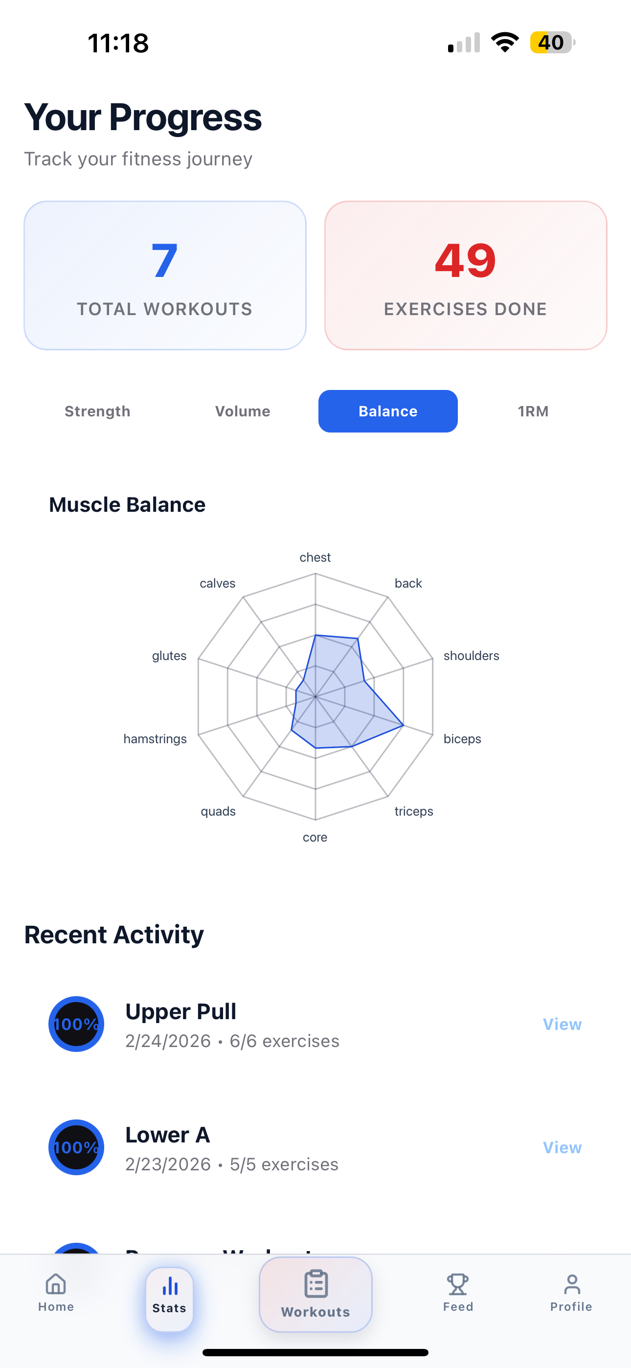Switch to the Volume tab

click(242, 410)
